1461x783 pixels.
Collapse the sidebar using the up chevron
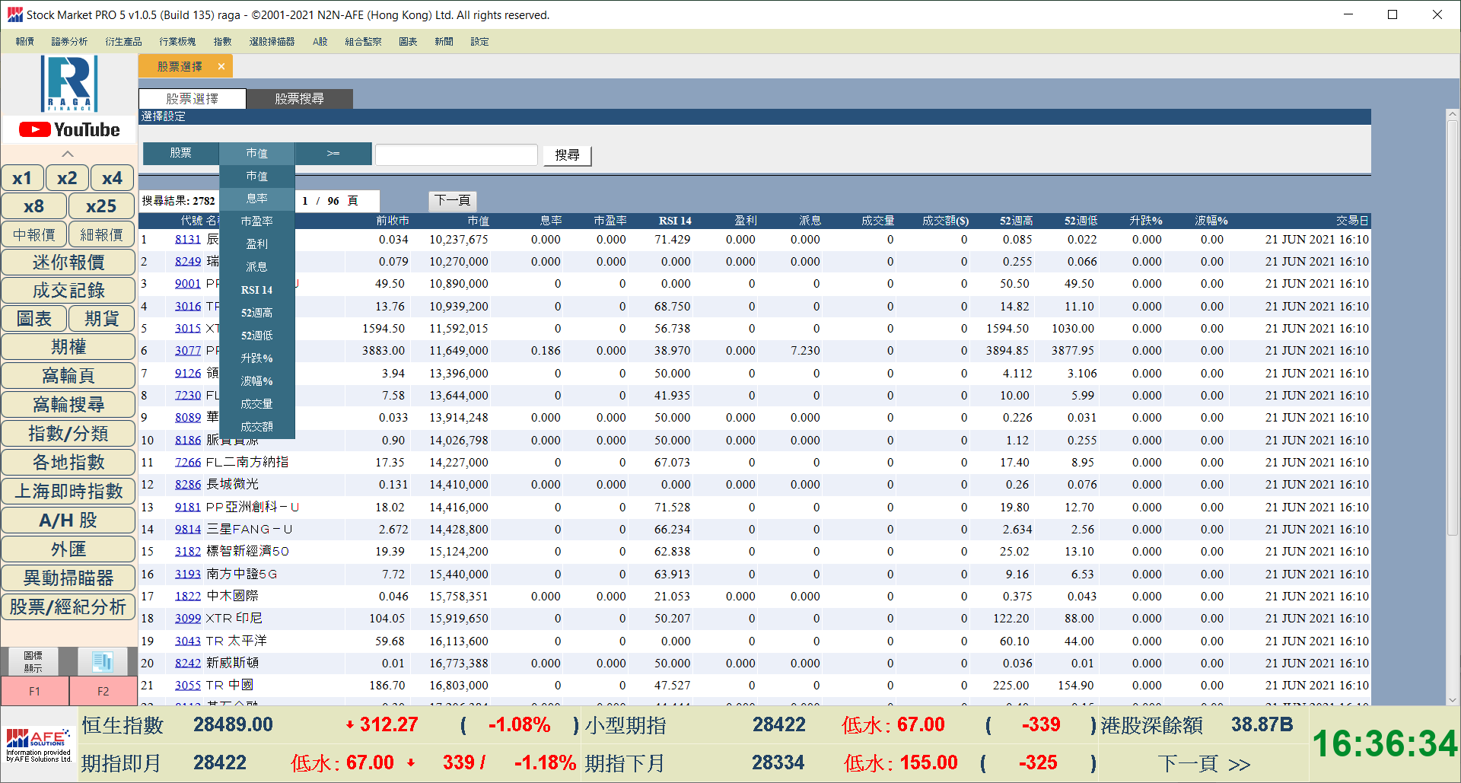[x=68, y=154]
